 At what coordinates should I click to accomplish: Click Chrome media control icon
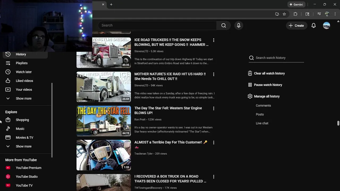pyautogui.click(x=319, y=14)
